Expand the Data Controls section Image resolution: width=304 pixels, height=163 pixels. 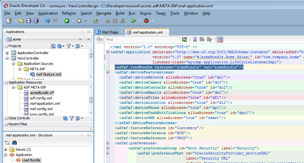tap(6, 118)
